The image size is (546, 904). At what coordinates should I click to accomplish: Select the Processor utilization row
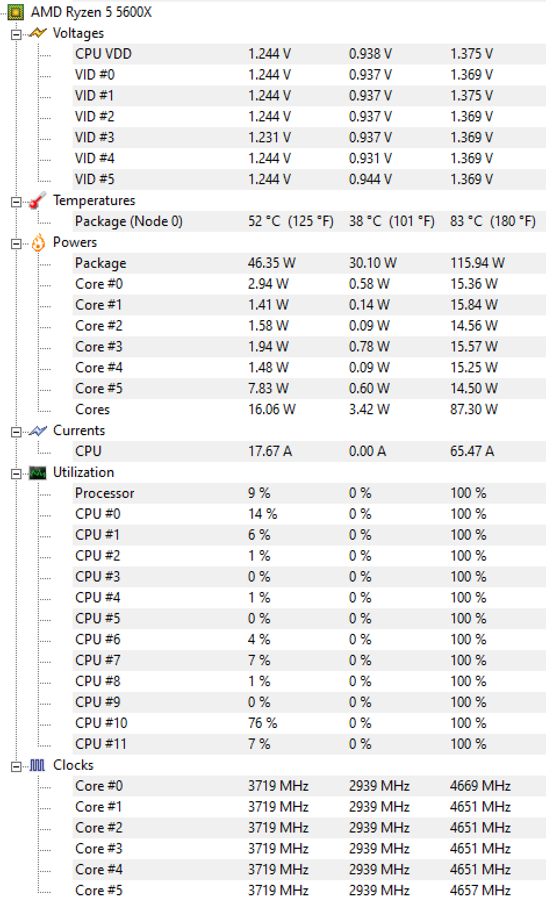(x=309, y=493)
